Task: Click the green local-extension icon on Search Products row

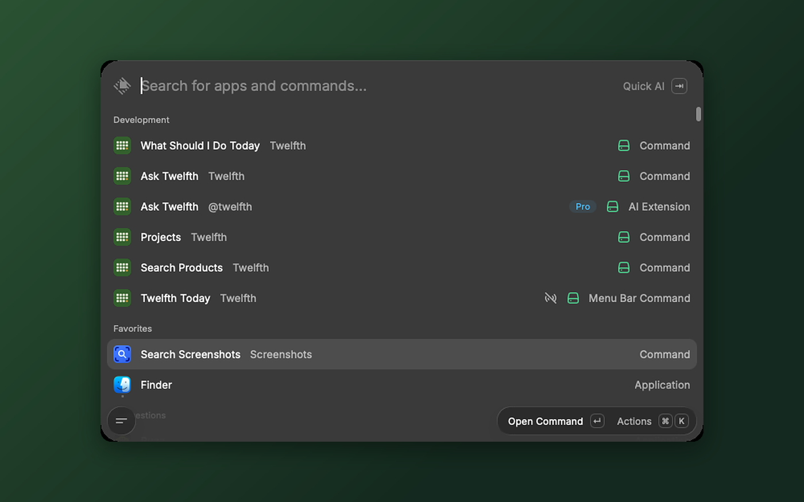Action: click(x=624, y=267)
